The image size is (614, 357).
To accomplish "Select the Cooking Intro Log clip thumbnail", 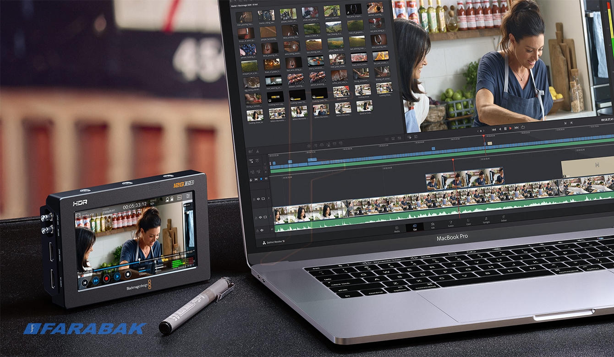I will [275, 97].
